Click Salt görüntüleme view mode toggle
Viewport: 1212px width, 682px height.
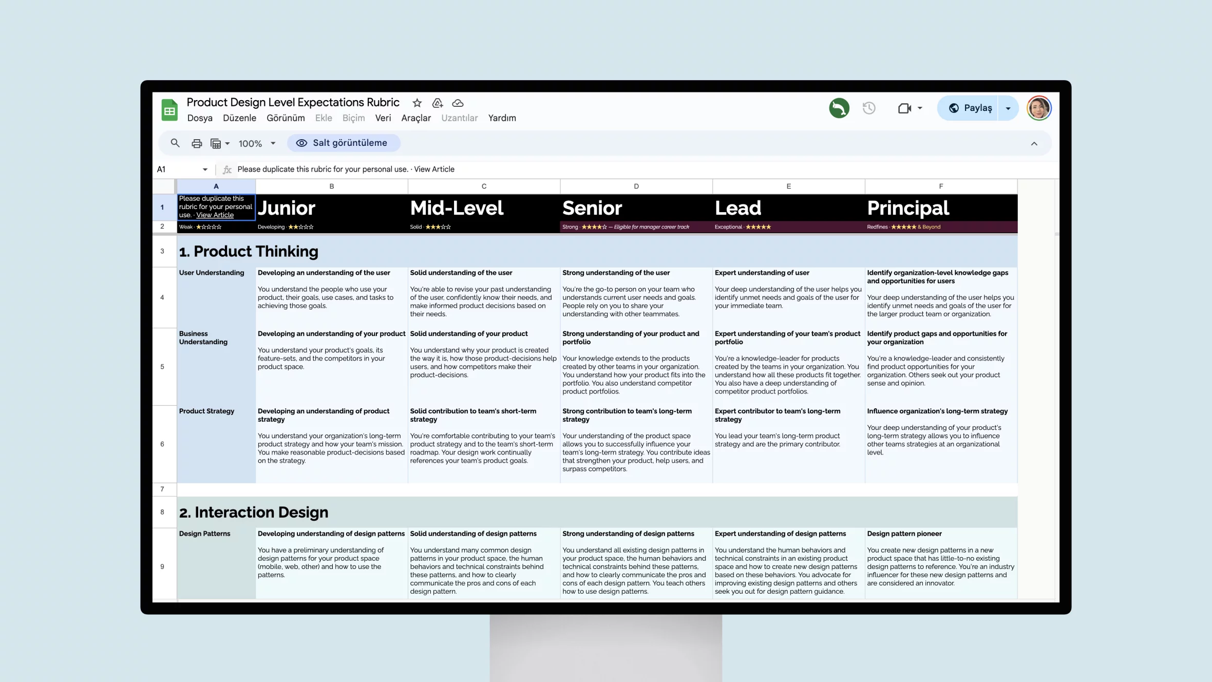tap(342, 142)
